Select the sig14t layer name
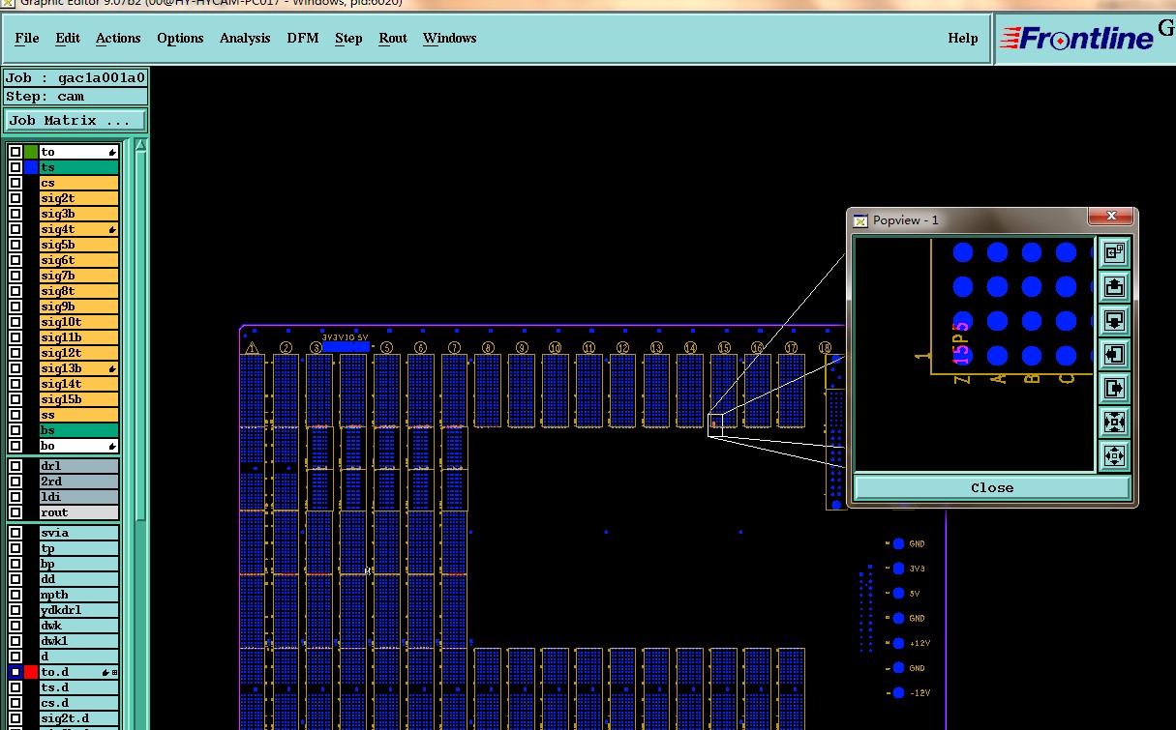The width and height of the screenshot is (1176, 730). coord(78,384)
